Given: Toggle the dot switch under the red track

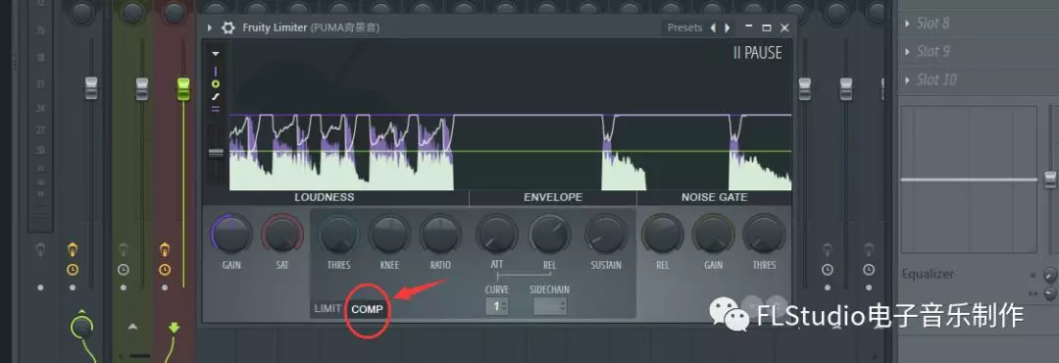Looking at the screenshot, I should pos(164,287).
